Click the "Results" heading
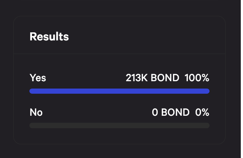Image resolution: width=243 pixels, height=158 pixels. click(x=49, y=37)
